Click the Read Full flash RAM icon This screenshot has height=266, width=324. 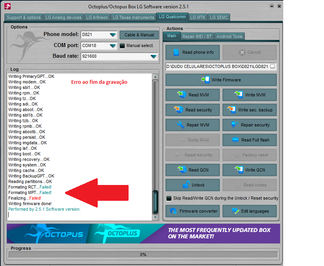pyautogui.click(x=235, y=140)
